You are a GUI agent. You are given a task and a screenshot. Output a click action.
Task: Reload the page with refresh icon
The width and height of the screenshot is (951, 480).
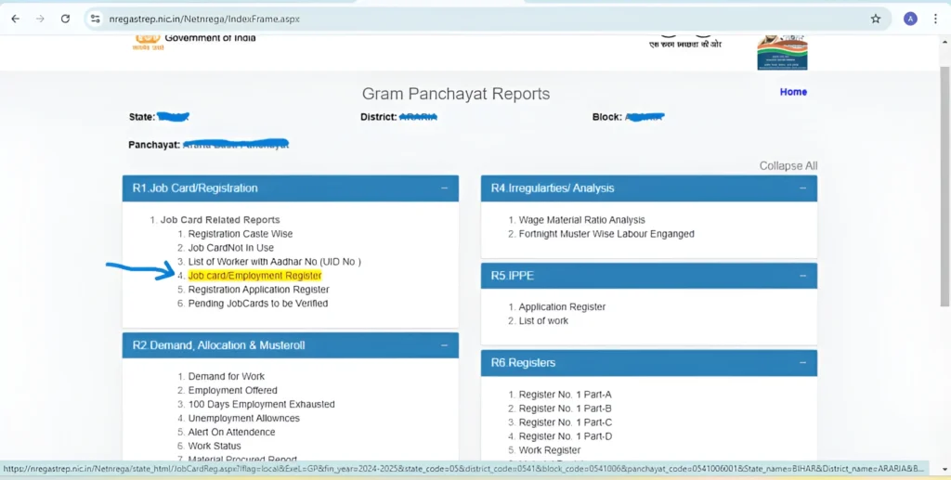coord(65,19)
